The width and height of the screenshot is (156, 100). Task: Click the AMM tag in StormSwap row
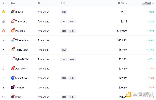click(x=72, y=78)
